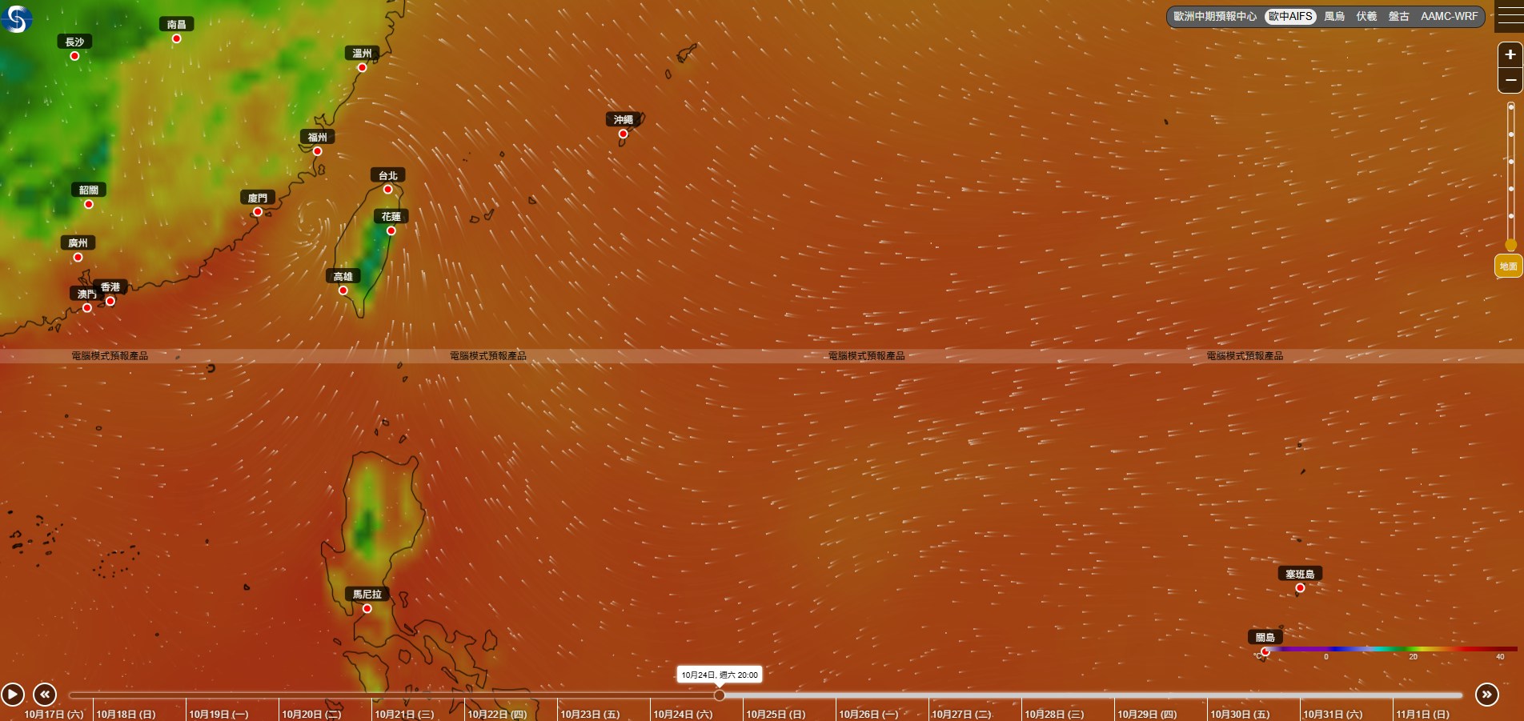This screenshot has width=1524, height=721.
Task: Jump to 10月31日 (六) on timeline
Action: [1333, 714]
